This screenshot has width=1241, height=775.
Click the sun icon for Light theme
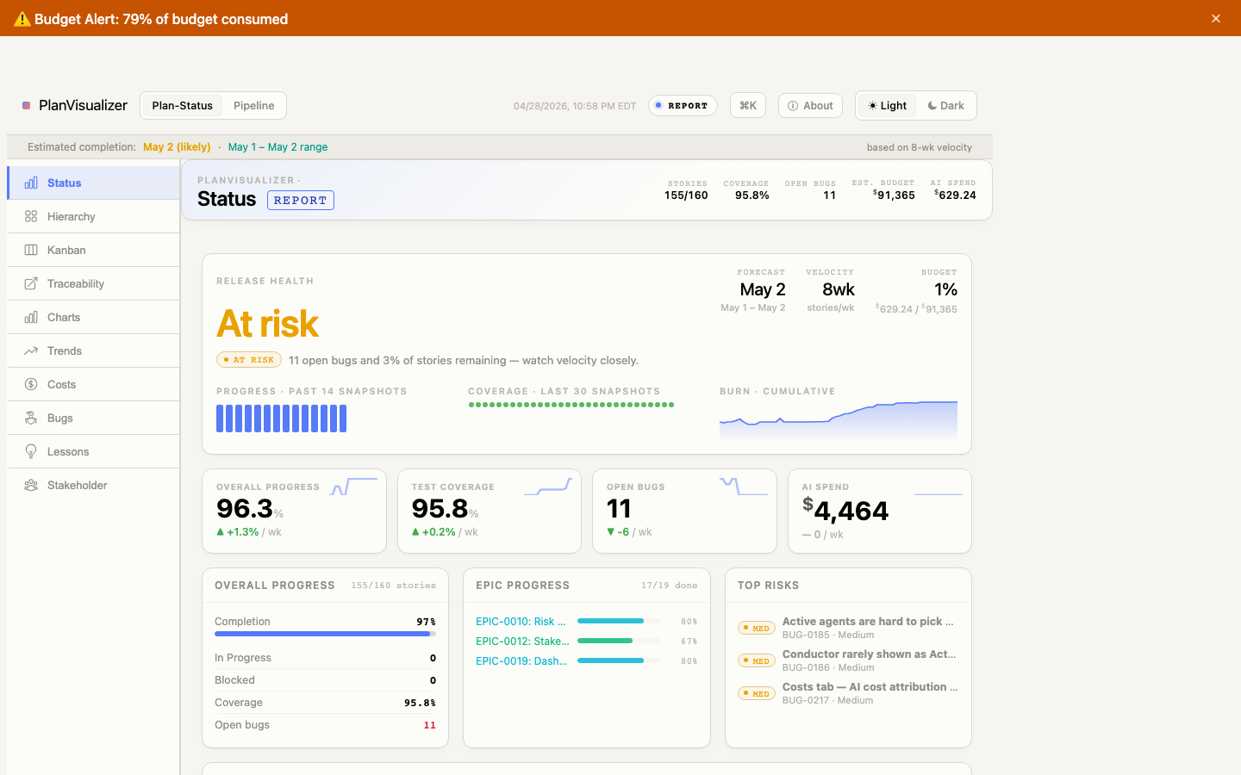click(x=872, y=106)
